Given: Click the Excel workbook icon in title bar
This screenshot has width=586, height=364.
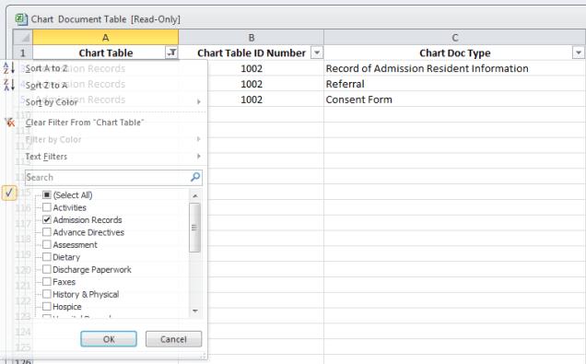Looking at the screenshot, I should click(21, 19).
